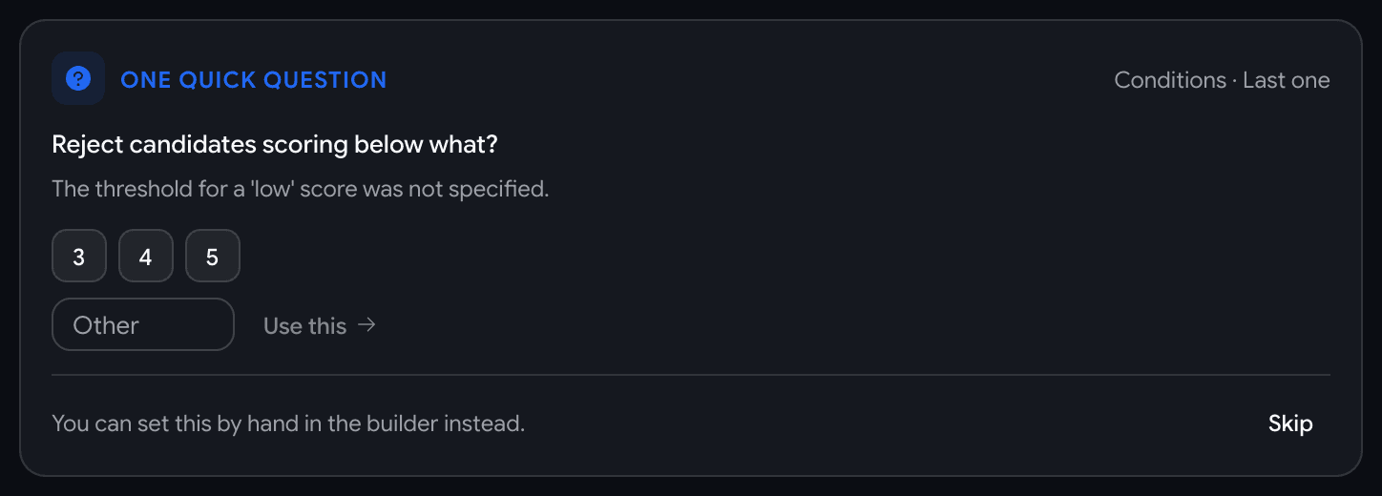Choose threshold option 4
1382x496 pixels.
point(145,256)
